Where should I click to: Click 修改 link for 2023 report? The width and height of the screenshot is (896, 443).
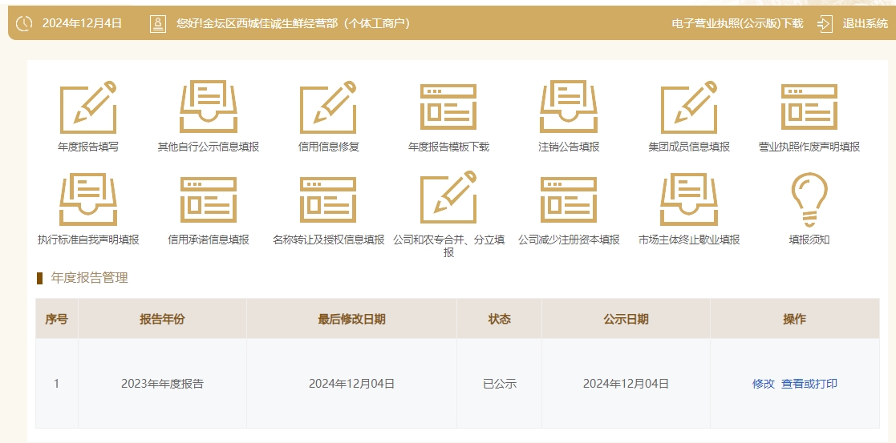click(x=763, y=384)
